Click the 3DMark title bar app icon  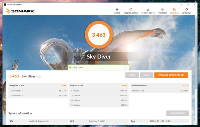click(5, 4)
